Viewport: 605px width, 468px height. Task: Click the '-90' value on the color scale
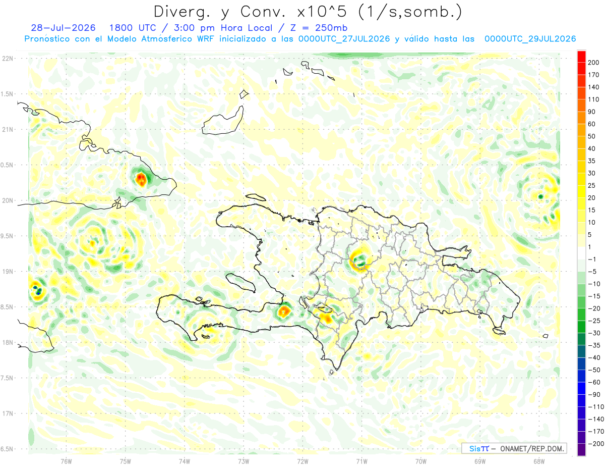pos(594,395)
